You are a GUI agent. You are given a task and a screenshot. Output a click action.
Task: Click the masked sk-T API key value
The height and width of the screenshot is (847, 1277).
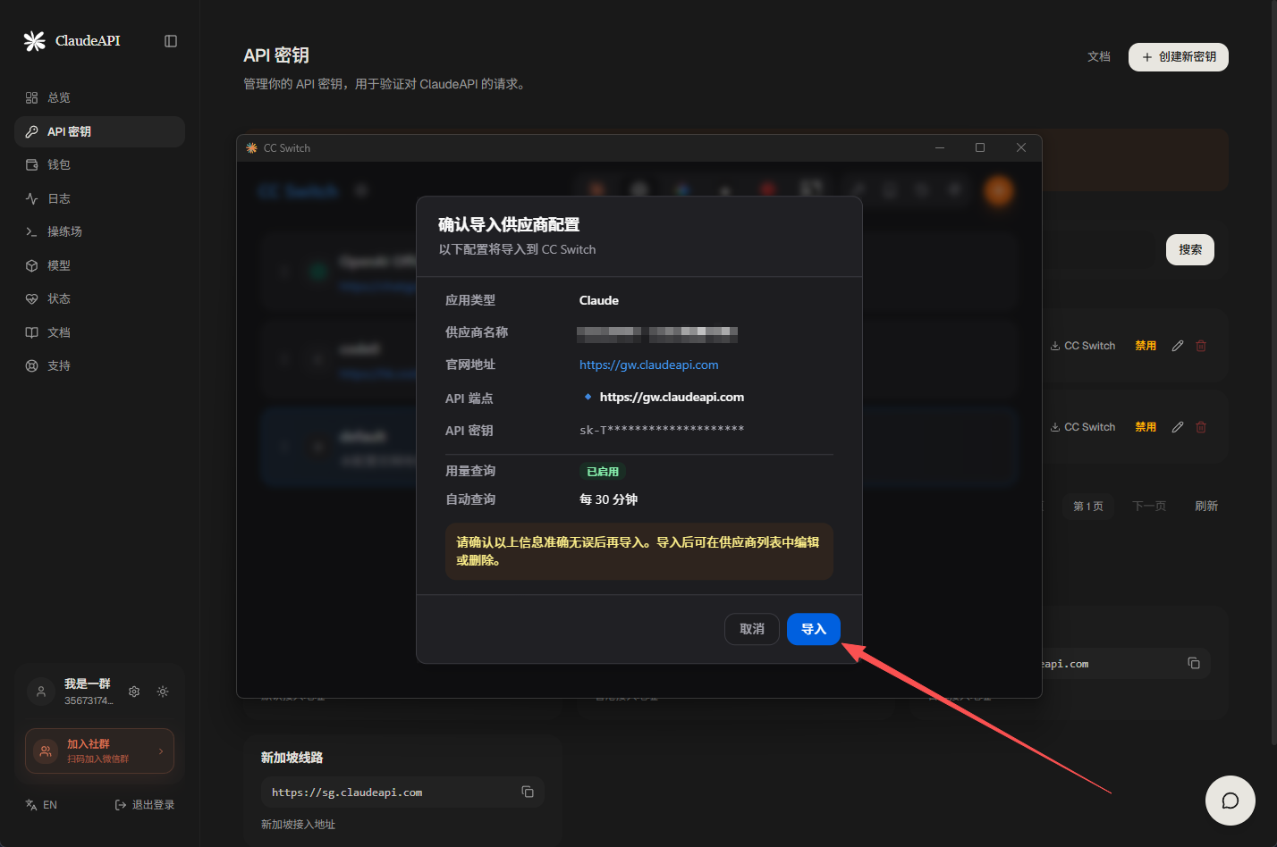pyautogui.click(x=662, y=430)
